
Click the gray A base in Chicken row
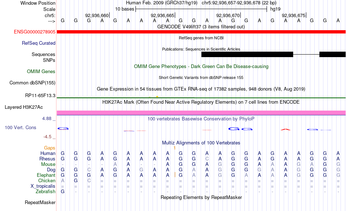point(63,180)
